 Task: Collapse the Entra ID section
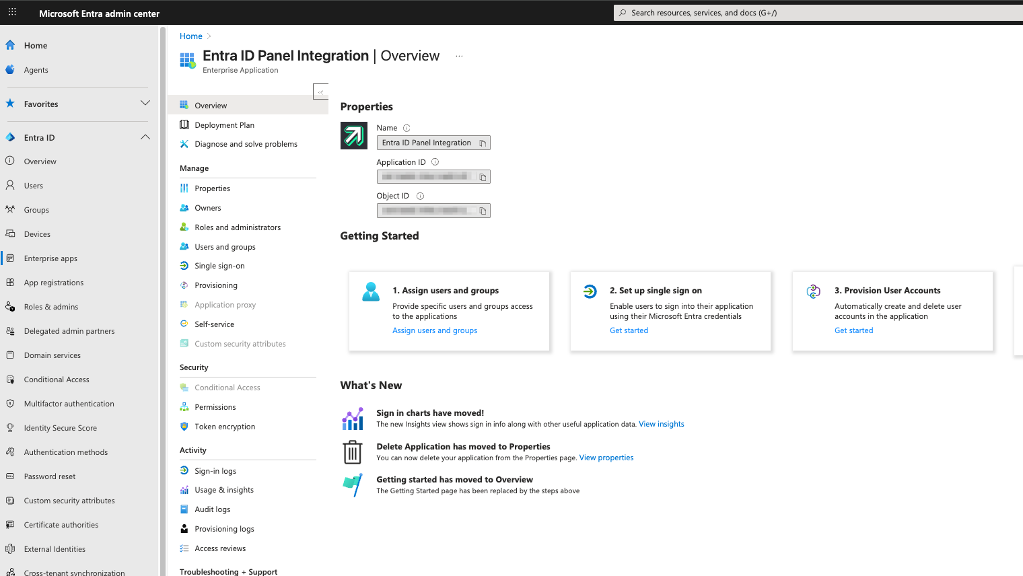click(145, 137)
